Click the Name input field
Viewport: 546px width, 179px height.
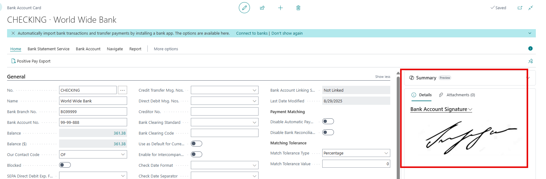[93, 101]
